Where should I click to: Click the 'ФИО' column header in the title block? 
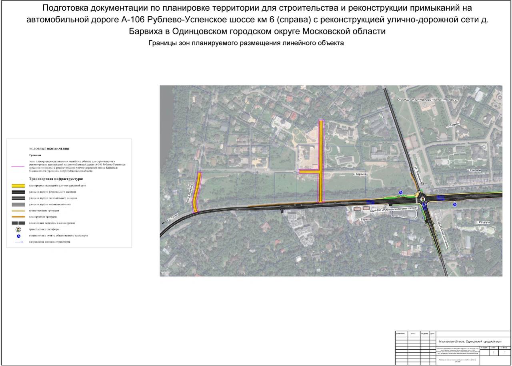coord(413,334)
